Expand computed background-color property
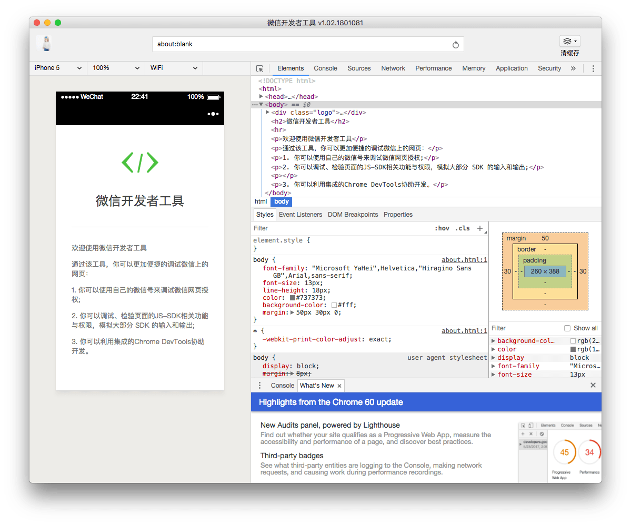 [x=493, y=341]
